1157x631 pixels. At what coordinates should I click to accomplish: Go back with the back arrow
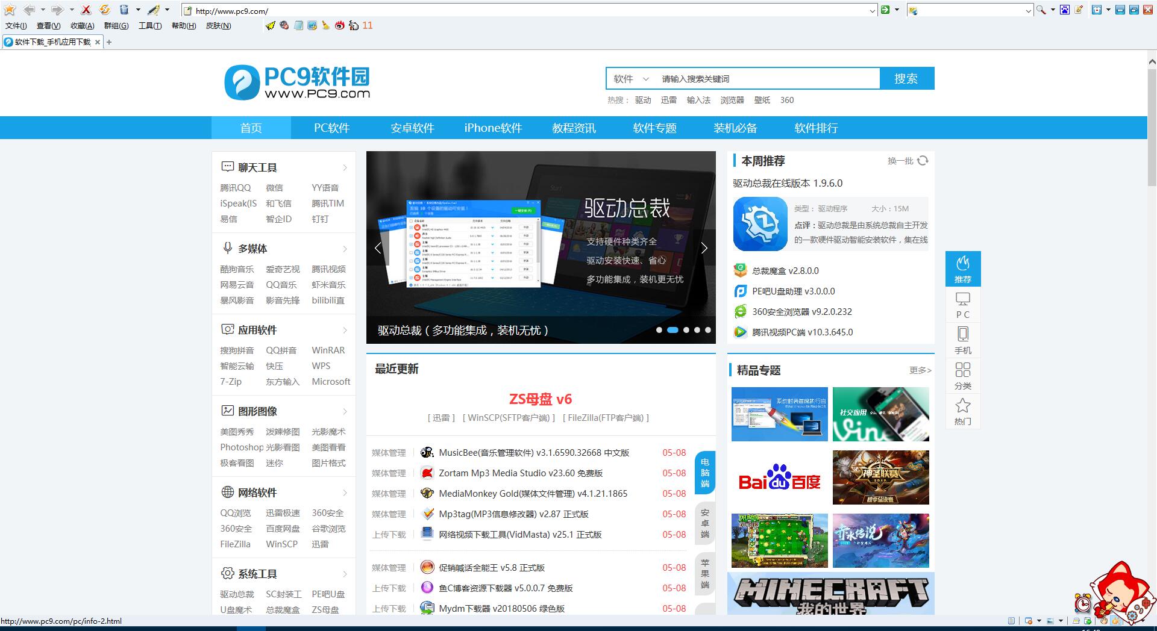tap(28, 10)
